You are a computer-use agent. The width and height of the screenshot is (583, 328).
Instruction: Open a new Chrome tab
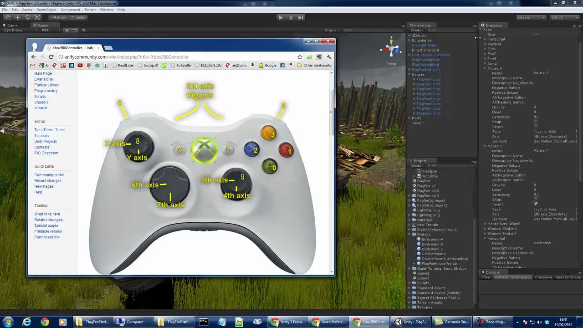[x=108, y=48]
